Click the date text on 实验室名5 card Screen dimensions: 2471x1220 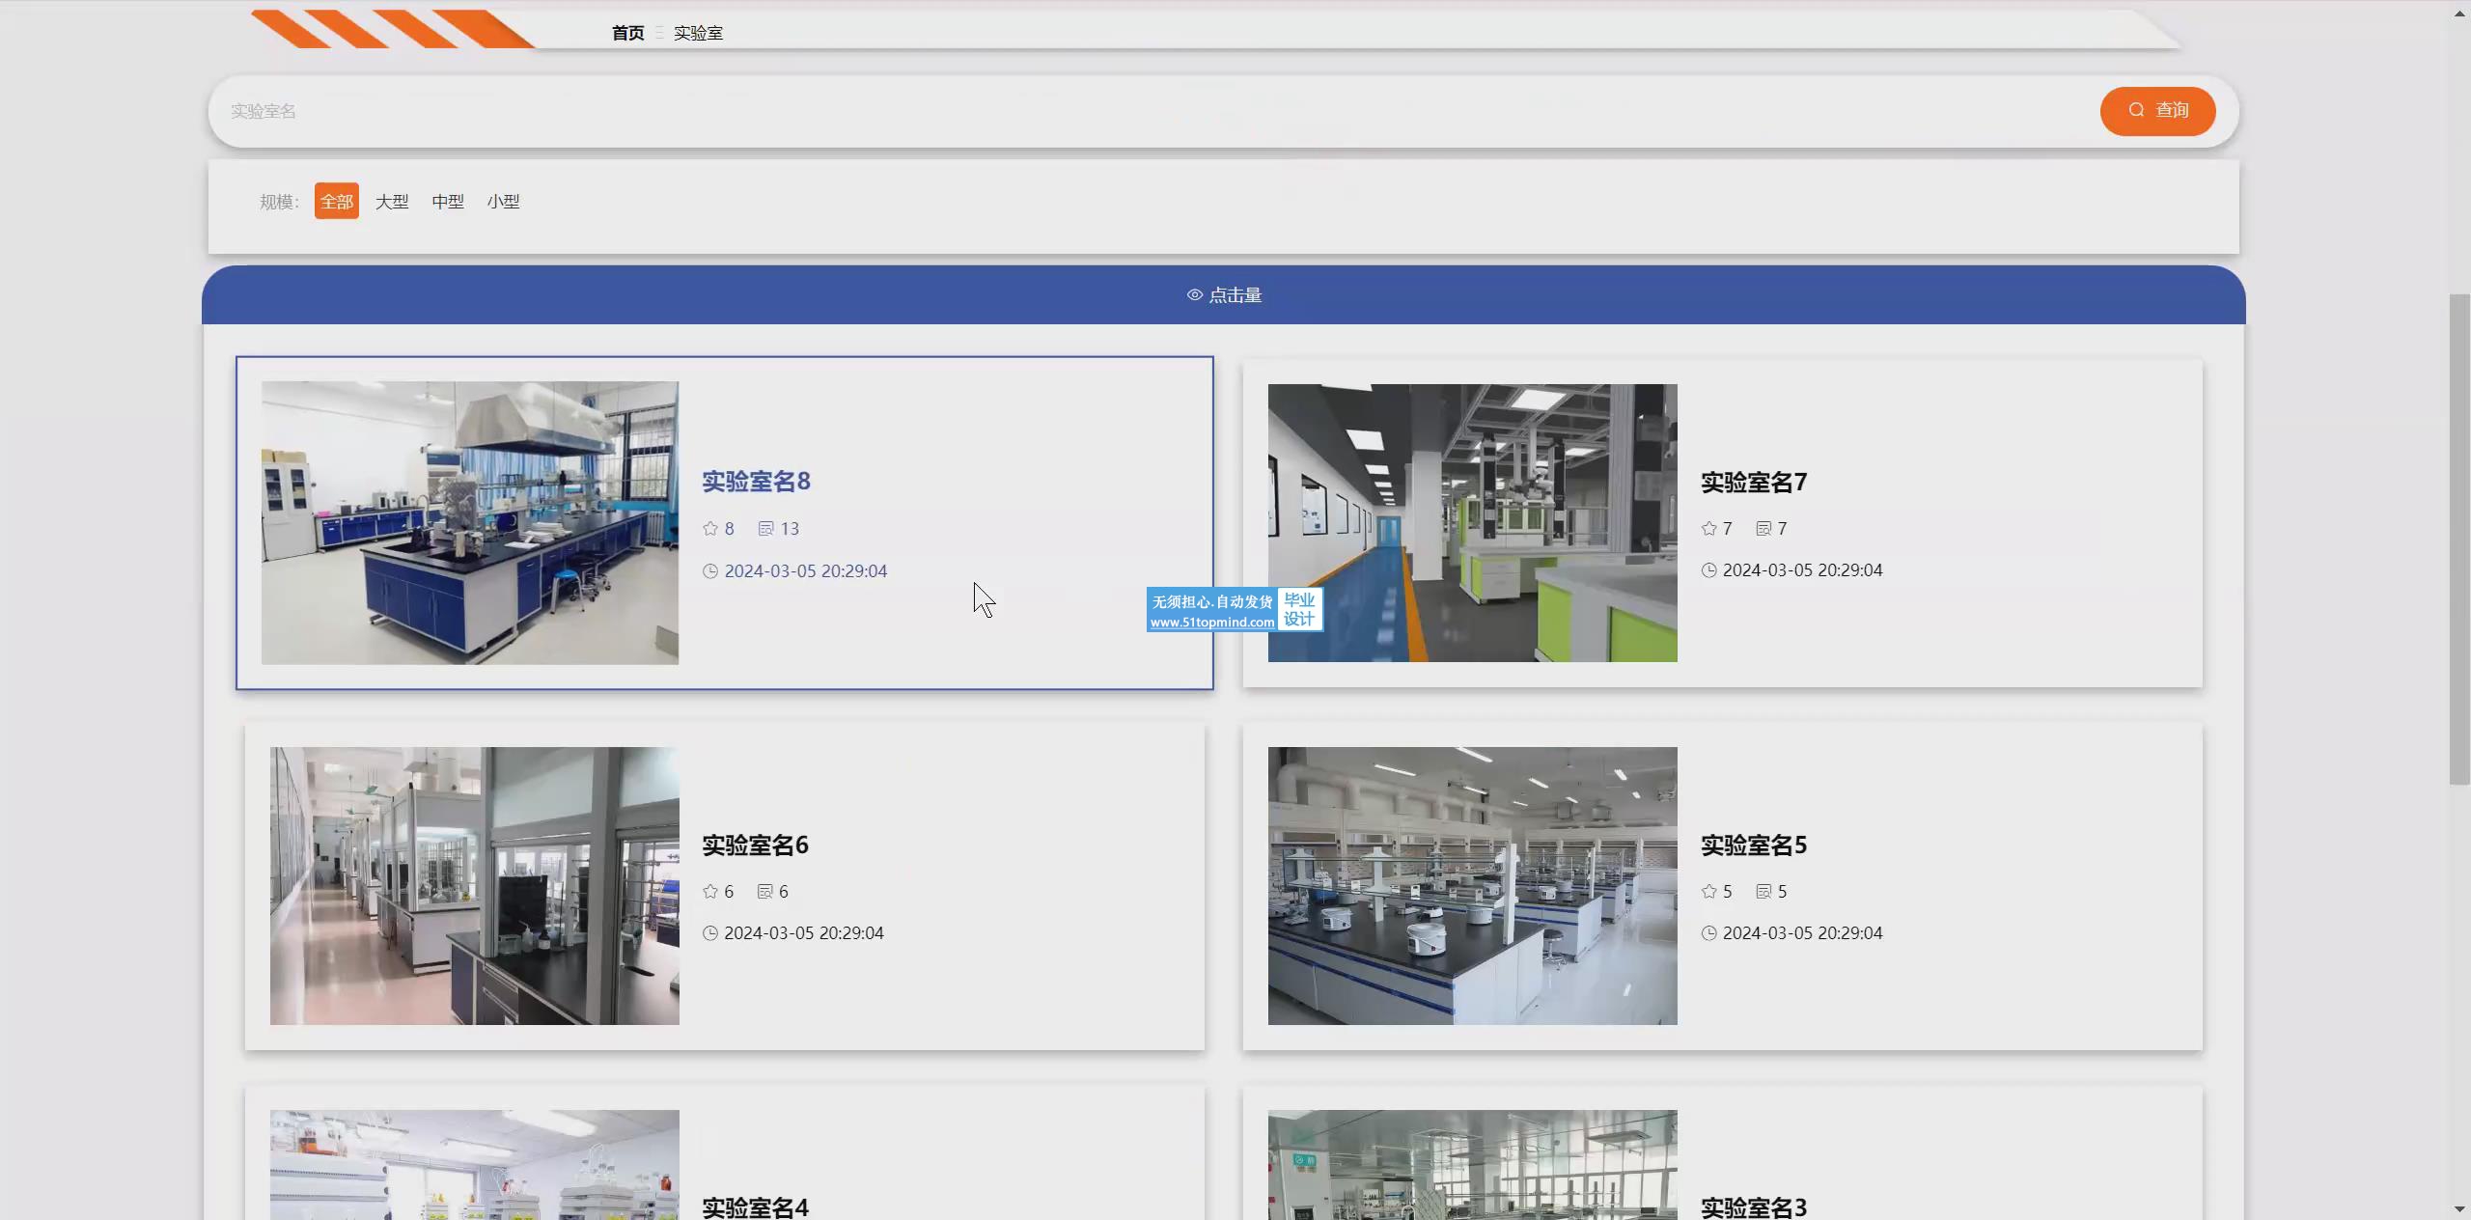[1803, 933]
